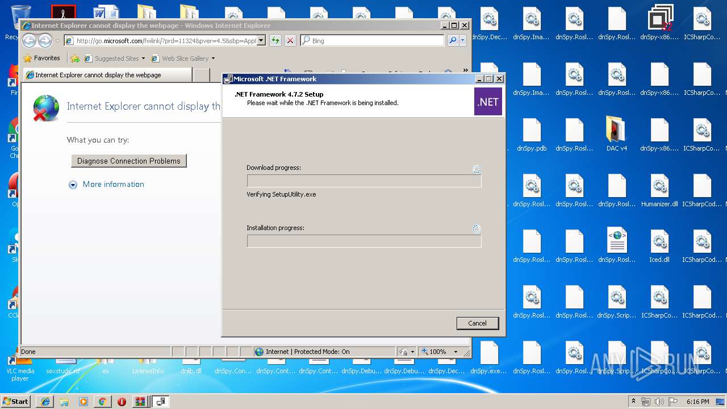Image resolution: width=727 pixels, height=409 pixels.
Task: Go back in Internet Explorer
Action: pyautogui.click(x=29, y=40)
